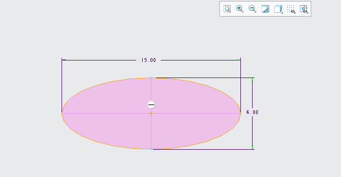Select the Zoom In magnifier tool
Screen dimensions: 341x177
tap(240, 9)
